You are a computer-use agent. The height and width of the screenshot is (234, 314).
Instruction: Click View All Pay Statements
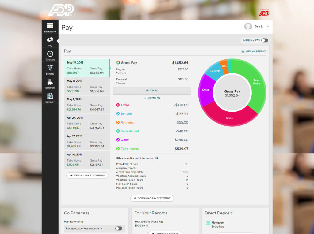coord(87,175)
